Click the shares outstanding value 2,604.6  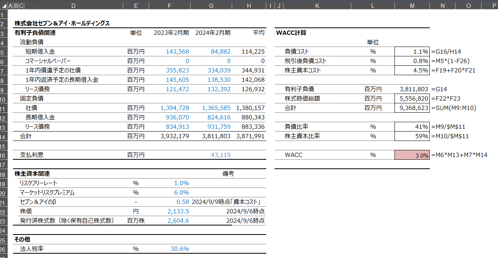[x=178, y=221]
